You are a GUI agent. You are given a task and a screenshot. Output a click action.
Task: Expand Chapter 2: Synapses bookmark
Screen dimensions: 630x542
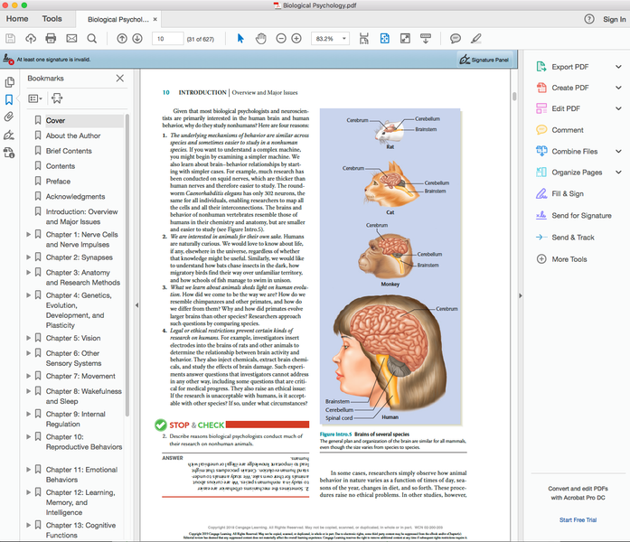click(29, 257)
